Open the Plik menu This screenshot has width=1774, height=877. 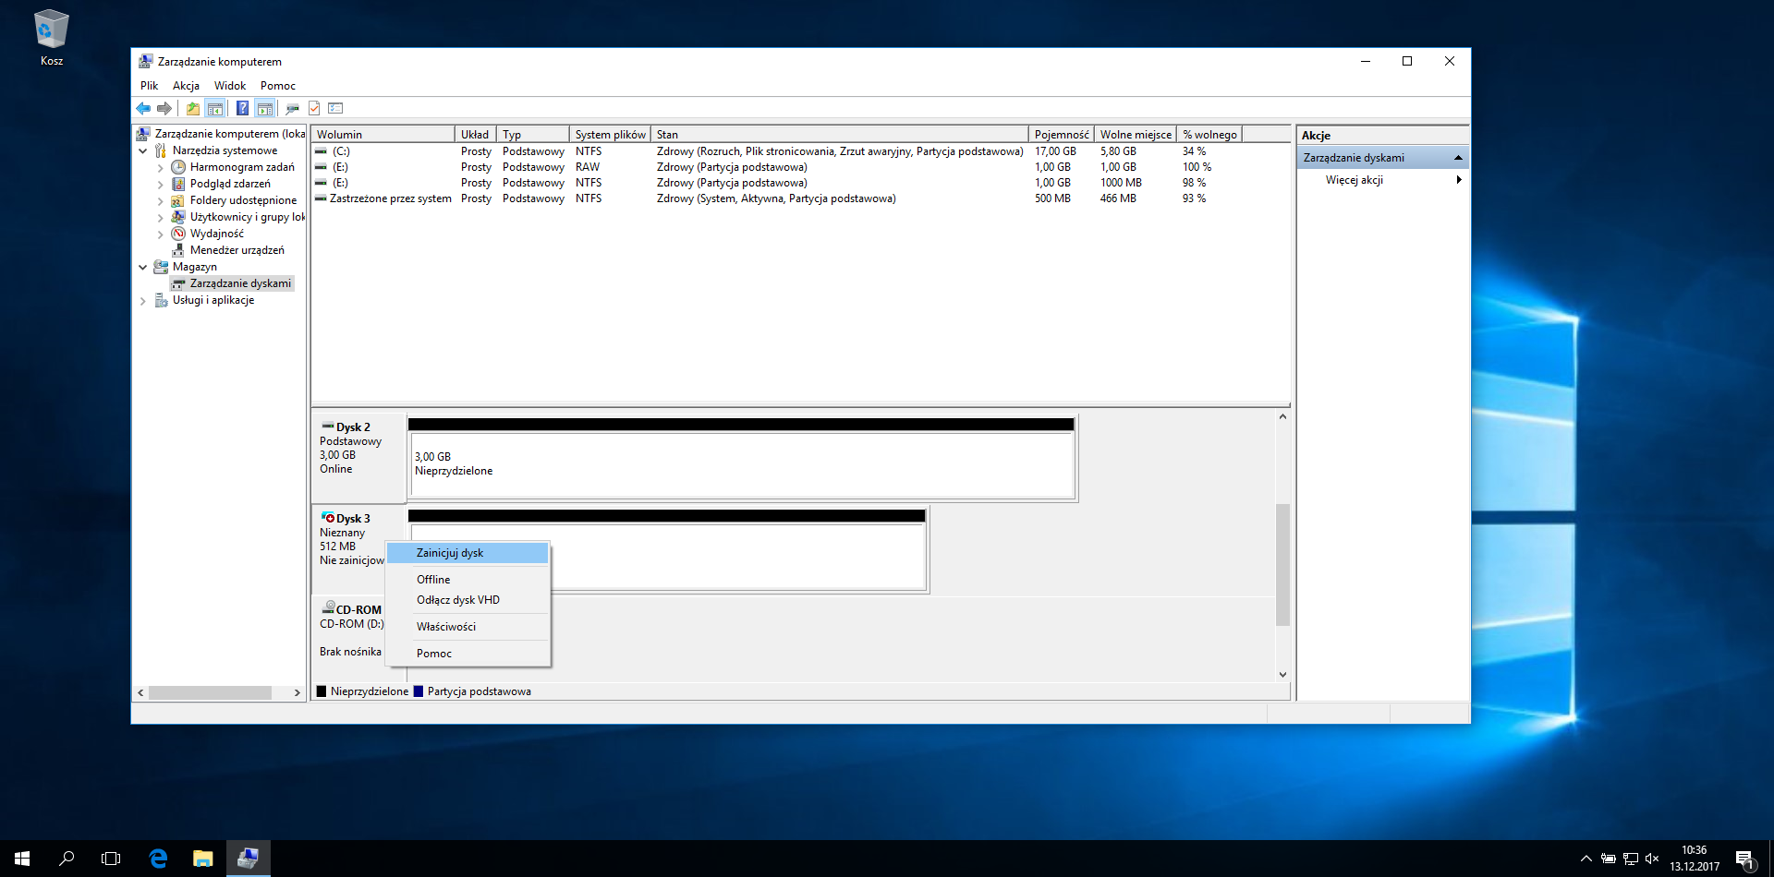coord(149,86)
